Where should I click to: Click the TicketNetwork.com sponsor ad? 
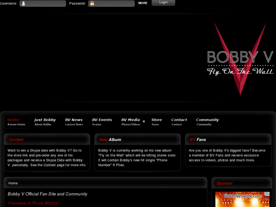pos(242,199)
